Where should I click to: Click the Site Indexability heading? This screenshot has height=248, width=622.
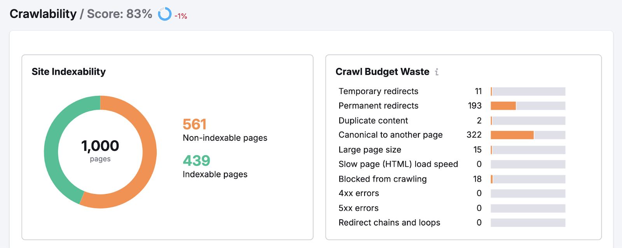pos(68,72)
